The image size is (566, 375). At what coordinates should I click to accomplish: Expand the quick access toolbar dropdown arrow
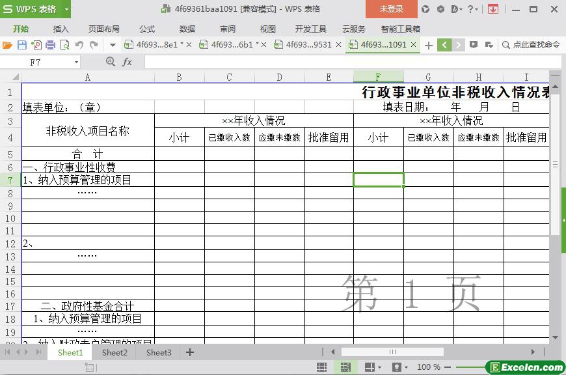click(x=113, y=45)
